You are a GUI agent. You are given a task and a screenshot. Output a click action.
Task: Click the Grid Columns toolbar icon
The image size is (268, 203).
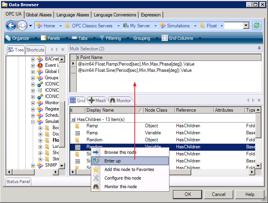165,38
